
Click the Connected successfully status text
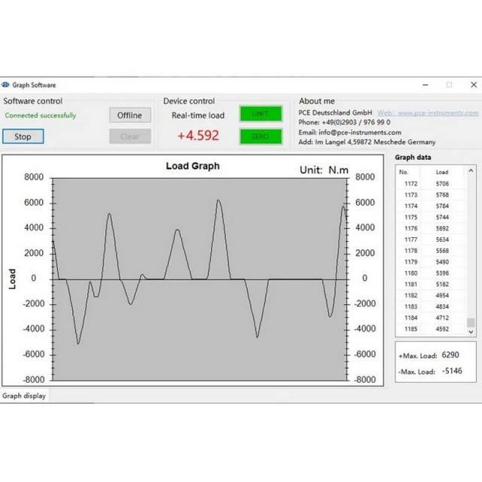coord(40,115)
